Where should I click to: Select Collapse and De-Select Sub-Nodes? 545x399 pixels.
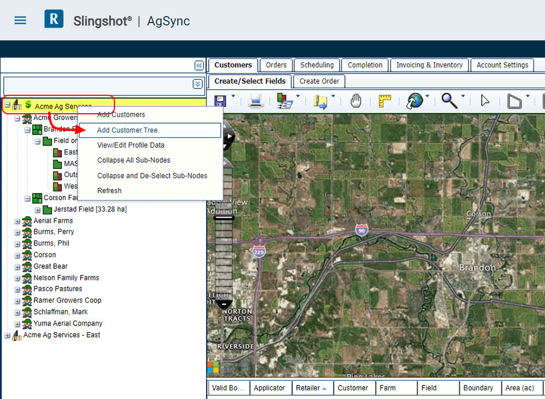[x=150, y=176]
